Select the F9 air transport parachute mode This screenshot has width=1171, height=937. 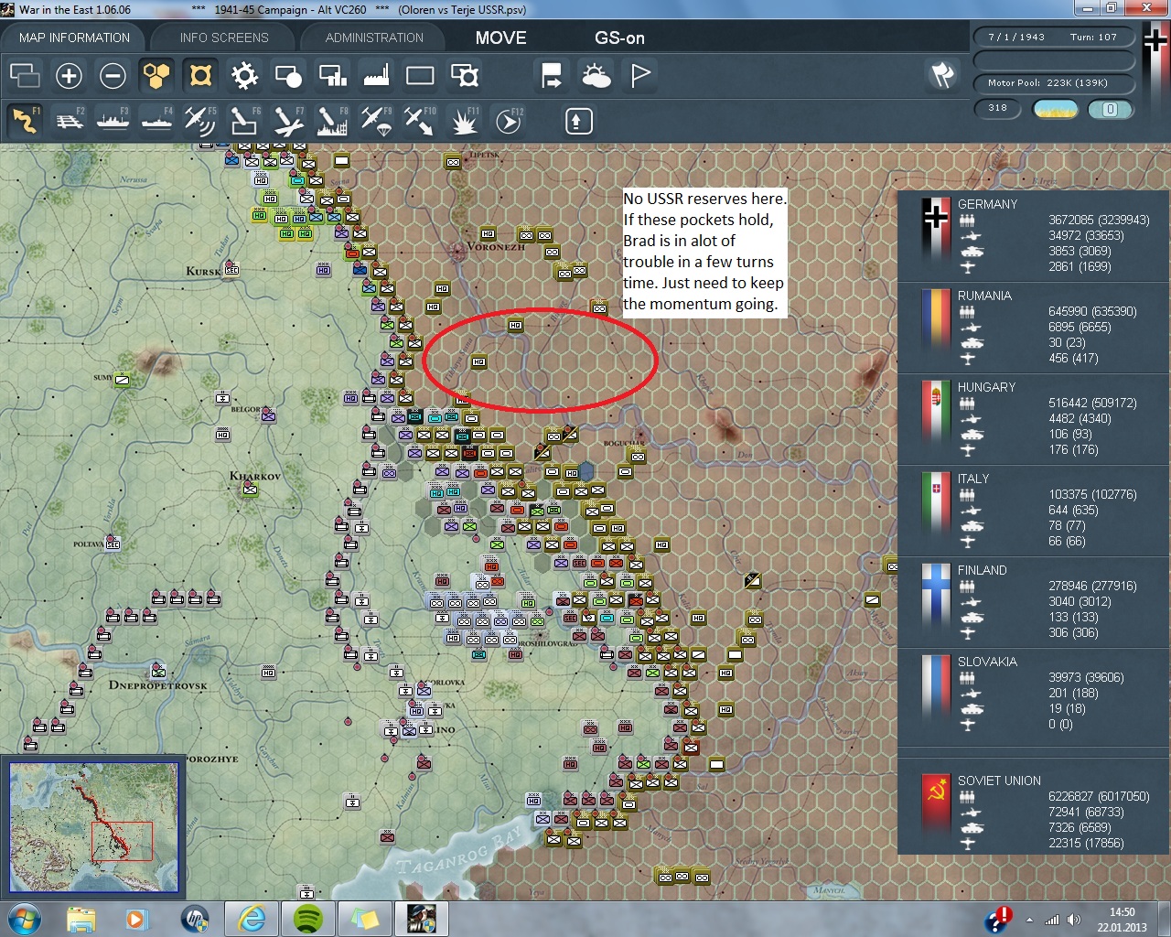pyautogui.click(x=376, y=121)
